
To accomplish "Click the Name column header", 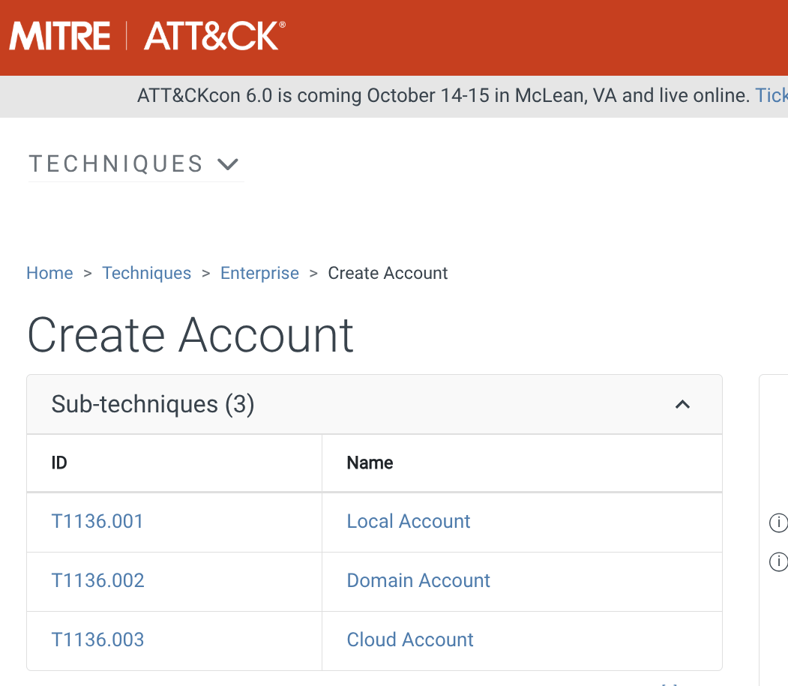I will [x=370, y=463].
